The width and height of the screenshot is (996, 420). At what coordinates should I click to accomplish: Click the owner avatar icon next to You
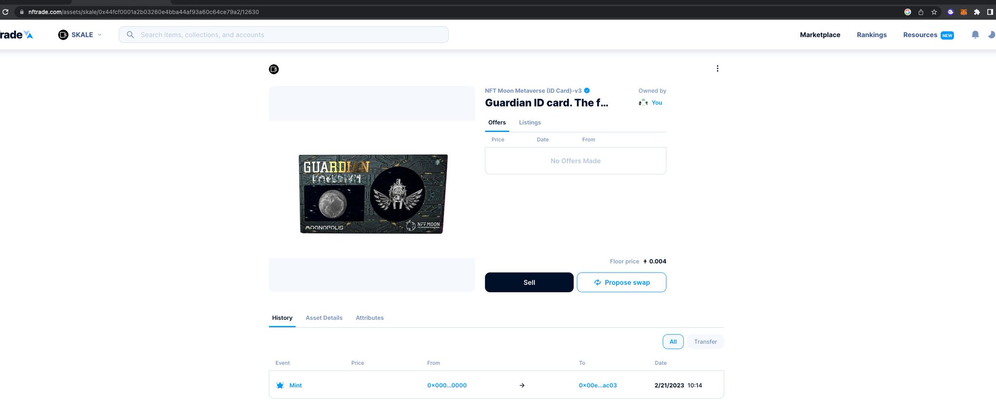(x=643, y=103)
